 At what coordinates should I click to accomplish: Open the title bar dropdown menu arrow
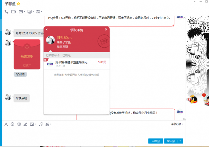(195, 2)
